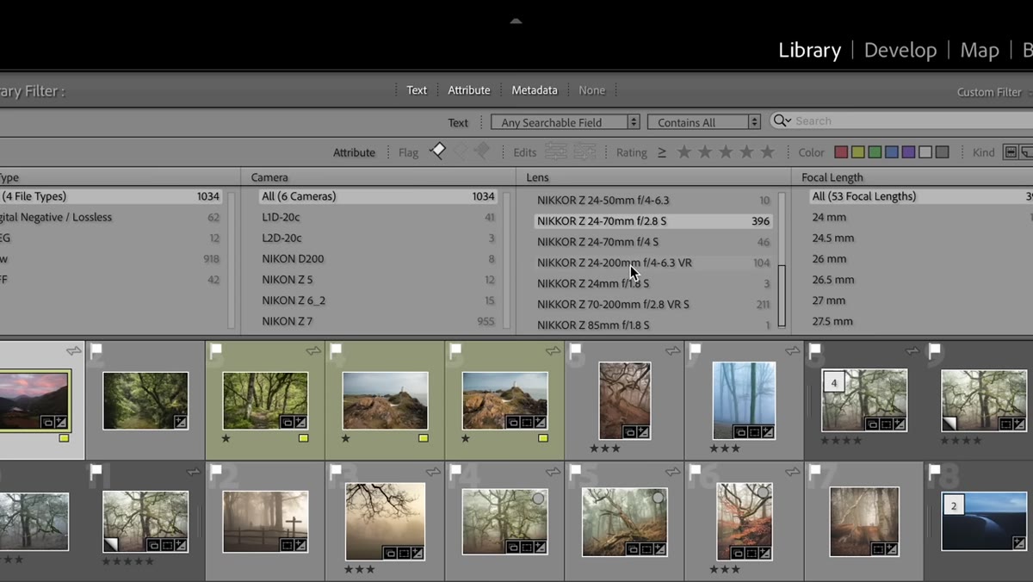Select NIKKOR Z 24-200mm f/4-6.3 VR lens

tap(653, 263)
